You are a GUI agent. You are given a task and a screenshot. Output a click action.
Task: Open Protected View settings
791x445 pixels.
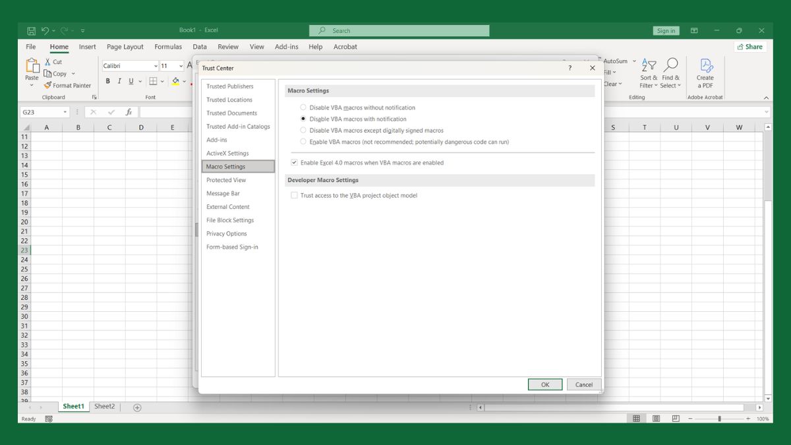[x=226, y=180]
